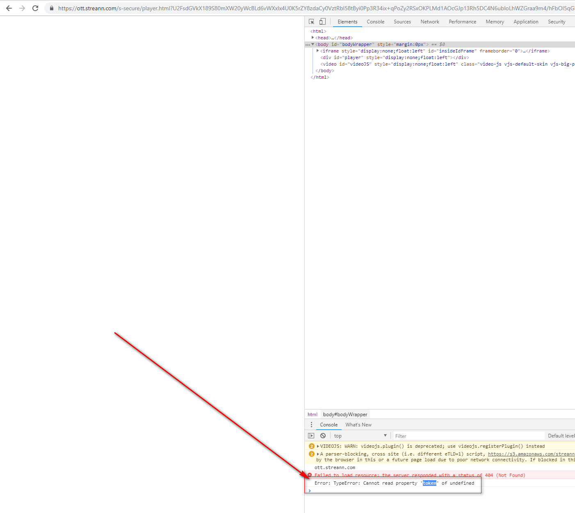Select body#bodyWrapper in the breadcrumb
This screenshot has width=575, height=513.
pos(345,415)
